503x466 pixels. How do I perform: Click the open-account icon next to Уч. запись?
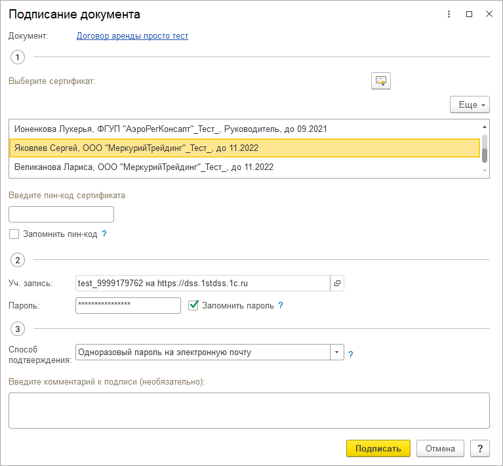(x=337, y=283)
